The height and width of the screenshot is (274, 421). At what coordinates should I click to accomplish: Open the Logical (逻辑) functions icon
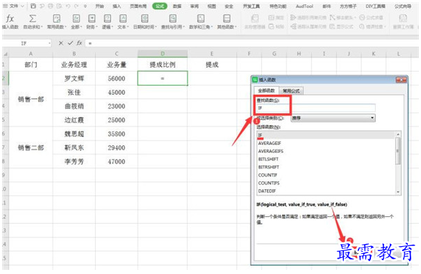pyautogui.click(x=108, y=19)
